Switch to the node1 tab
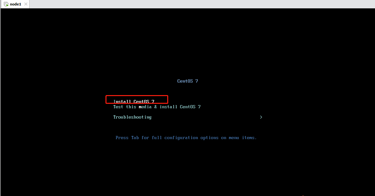The image size is (375, 196). pos(15,4)
